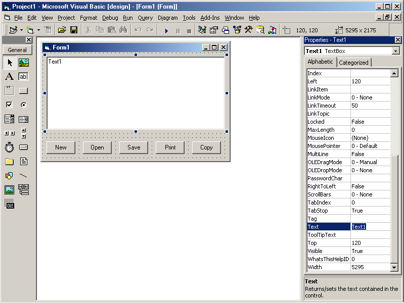Select the OLE container tool
This screenshot has height=303, width=404.
coord(10,204)
